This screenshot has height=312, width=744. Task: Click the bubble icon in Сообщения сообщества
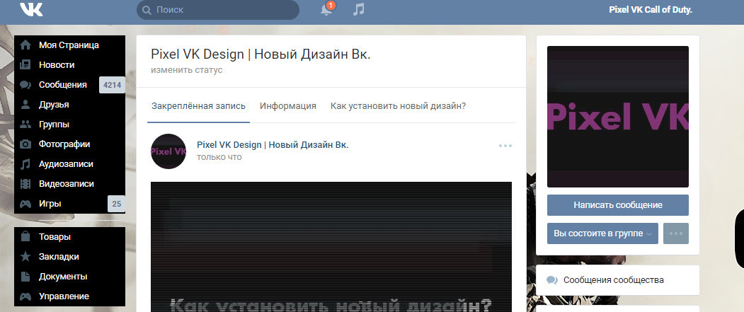tap(552, 280)
